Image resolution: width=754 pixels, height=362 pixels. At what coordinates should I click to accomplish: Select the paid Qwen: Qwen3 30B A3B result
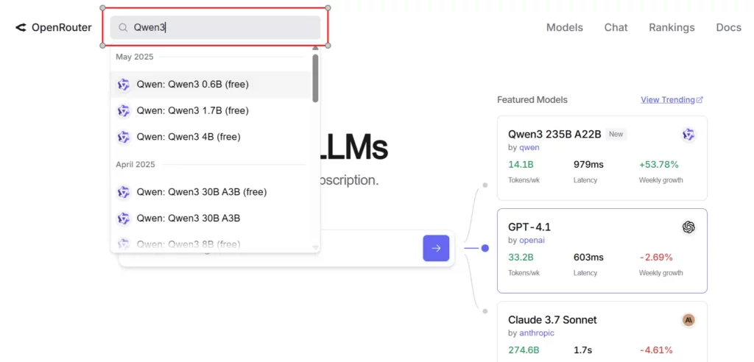point(211,219)
